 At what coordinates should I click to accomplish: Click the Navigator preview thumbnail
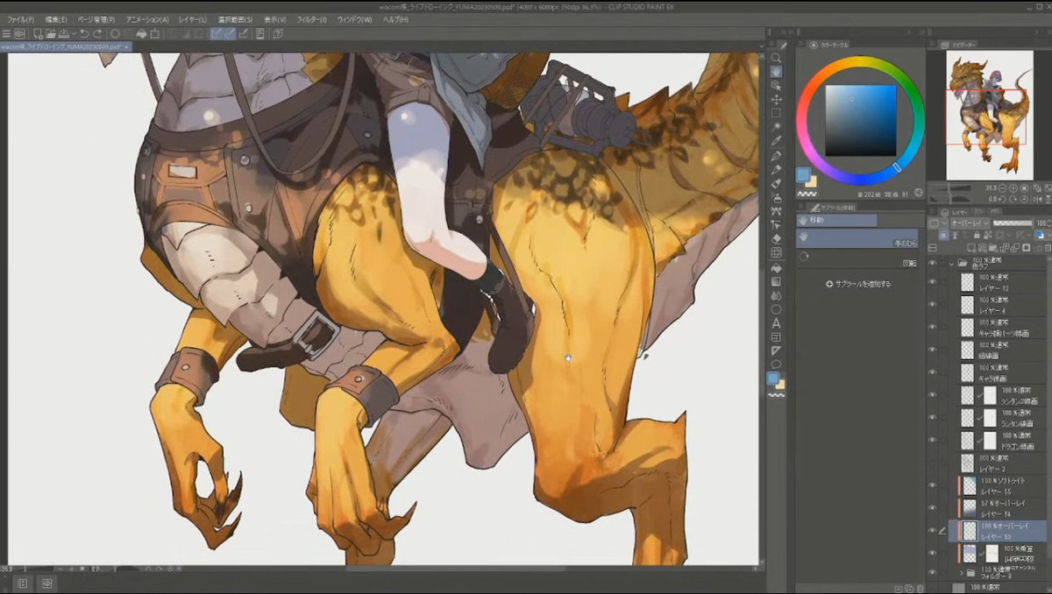point(990,115)
